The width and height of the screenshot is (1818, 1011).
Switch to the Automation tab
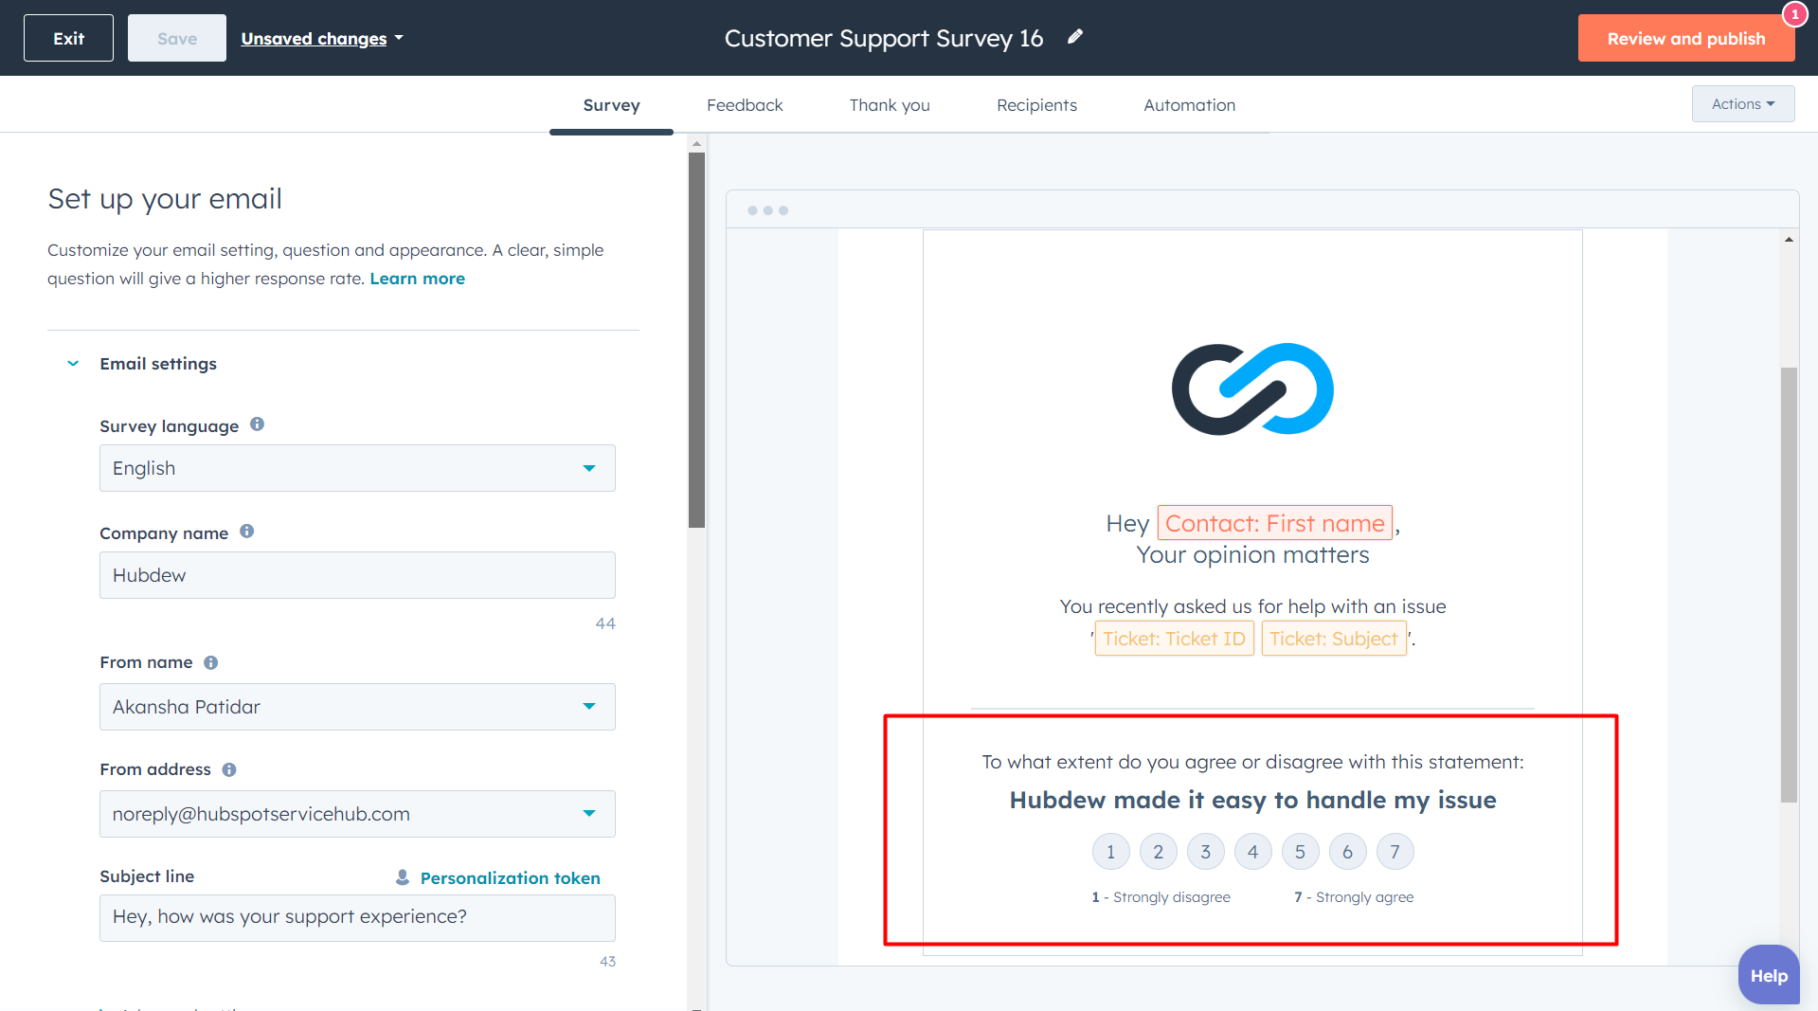pyautogui.click(x=1189, y=105)
